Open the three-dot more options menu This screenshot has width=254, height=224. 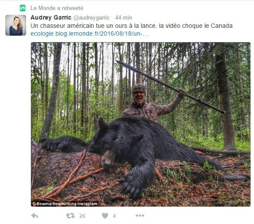(x=140, y=215)
